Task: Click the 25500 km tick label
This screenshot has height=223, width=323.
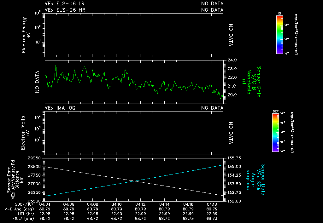Action: tap(34, 201)
